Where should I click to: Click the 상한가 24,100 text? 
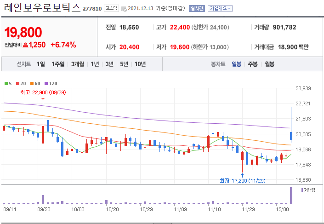210,27
